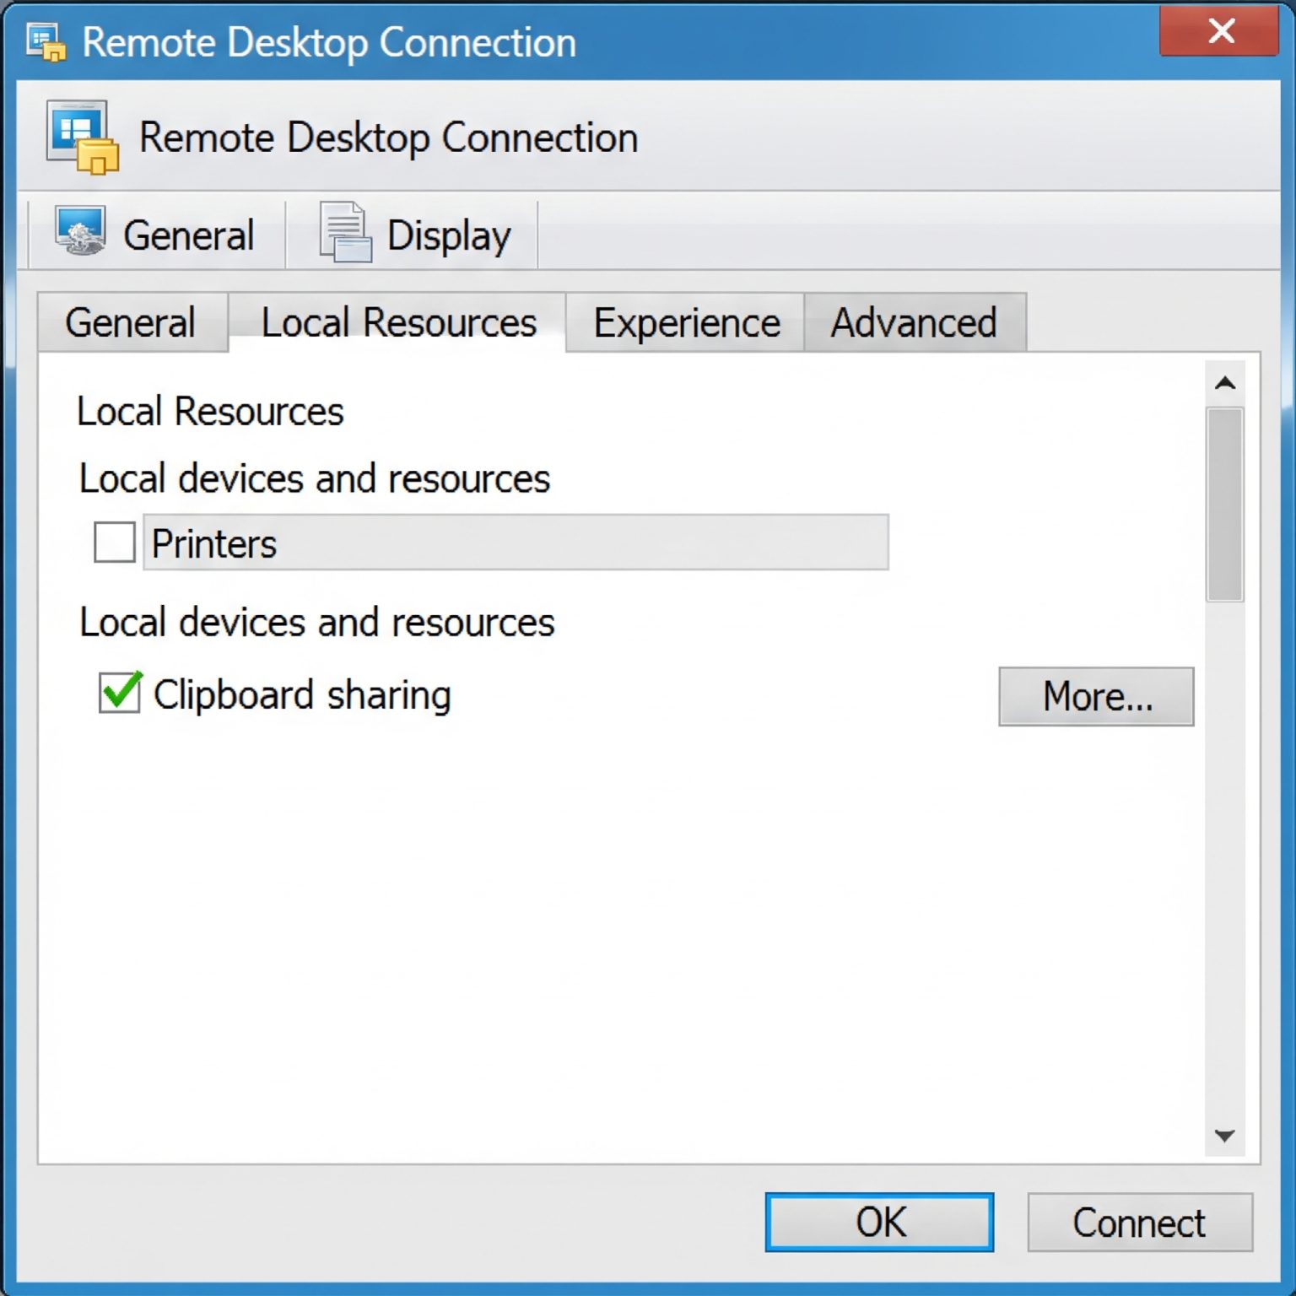Click the document icon on the Display toolbar button
This screenshot has width=1296, height=1296.
[346, 234]
